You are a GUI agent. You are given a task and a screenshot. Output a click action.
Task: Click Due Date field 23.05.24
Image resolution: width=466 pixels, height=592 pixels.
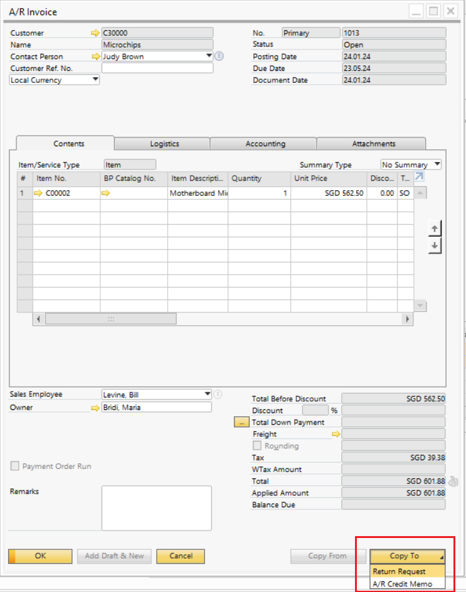pyautogui.click(x=394, y=68)
